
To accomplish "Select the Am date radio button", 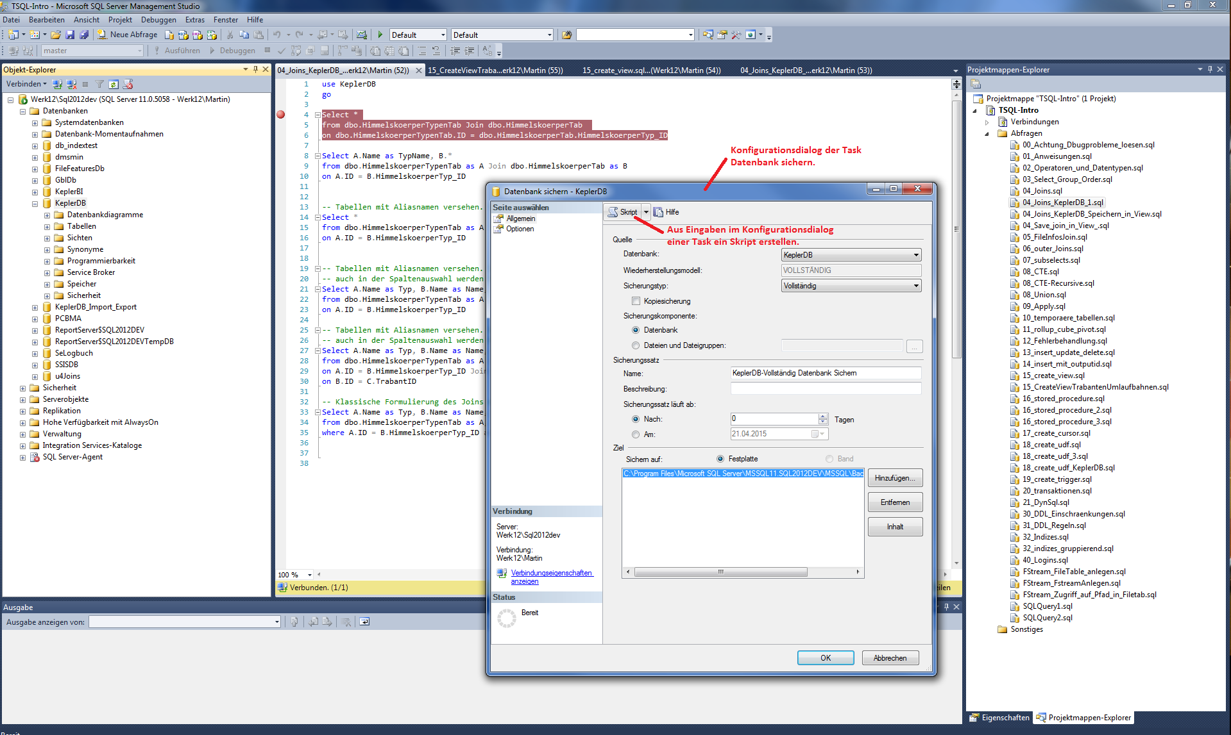I will point(636,434).
